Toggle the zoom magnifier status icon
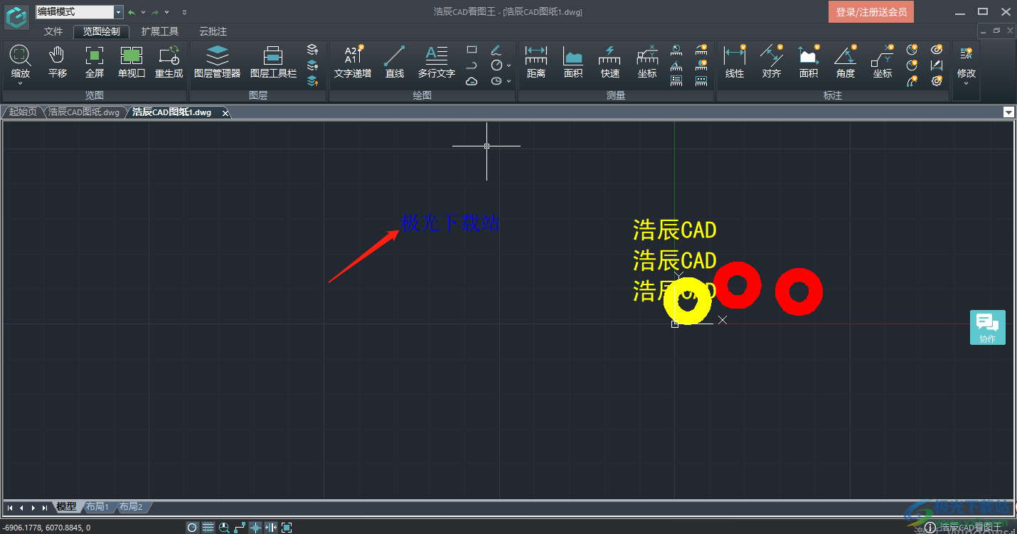The width and height of the screenshot is (1017, 534). [224, 528]
